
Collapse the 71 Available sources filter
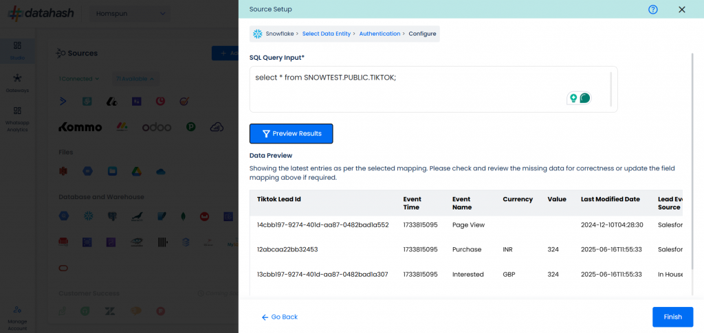click(x=134, y=79)
